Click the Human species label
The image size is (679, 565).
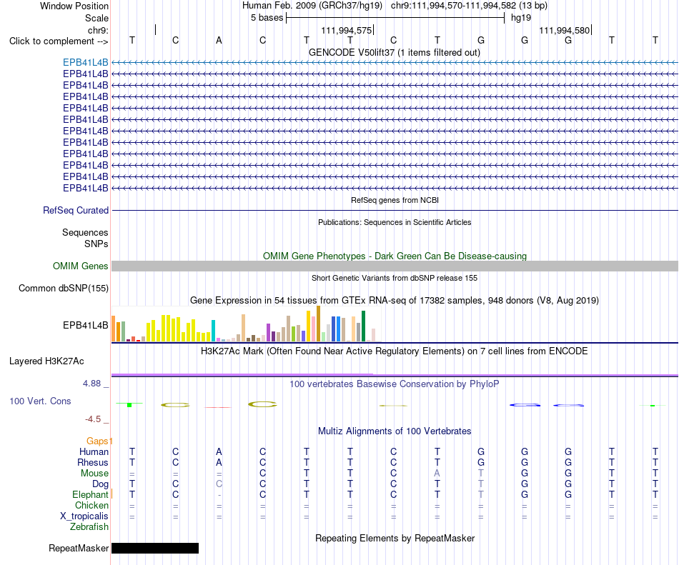pyautogui.click(x=94, y=451)
